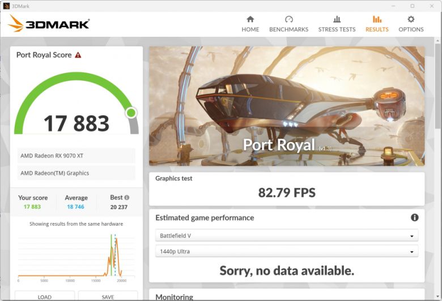Click the warning icon beside Port Royal Score
This screenshot has width=442, height=301.
coord(78,55)
